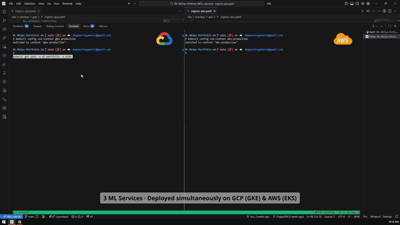
Task: Open the File menu
Action: pyautogui.click(x=11, y=3)
